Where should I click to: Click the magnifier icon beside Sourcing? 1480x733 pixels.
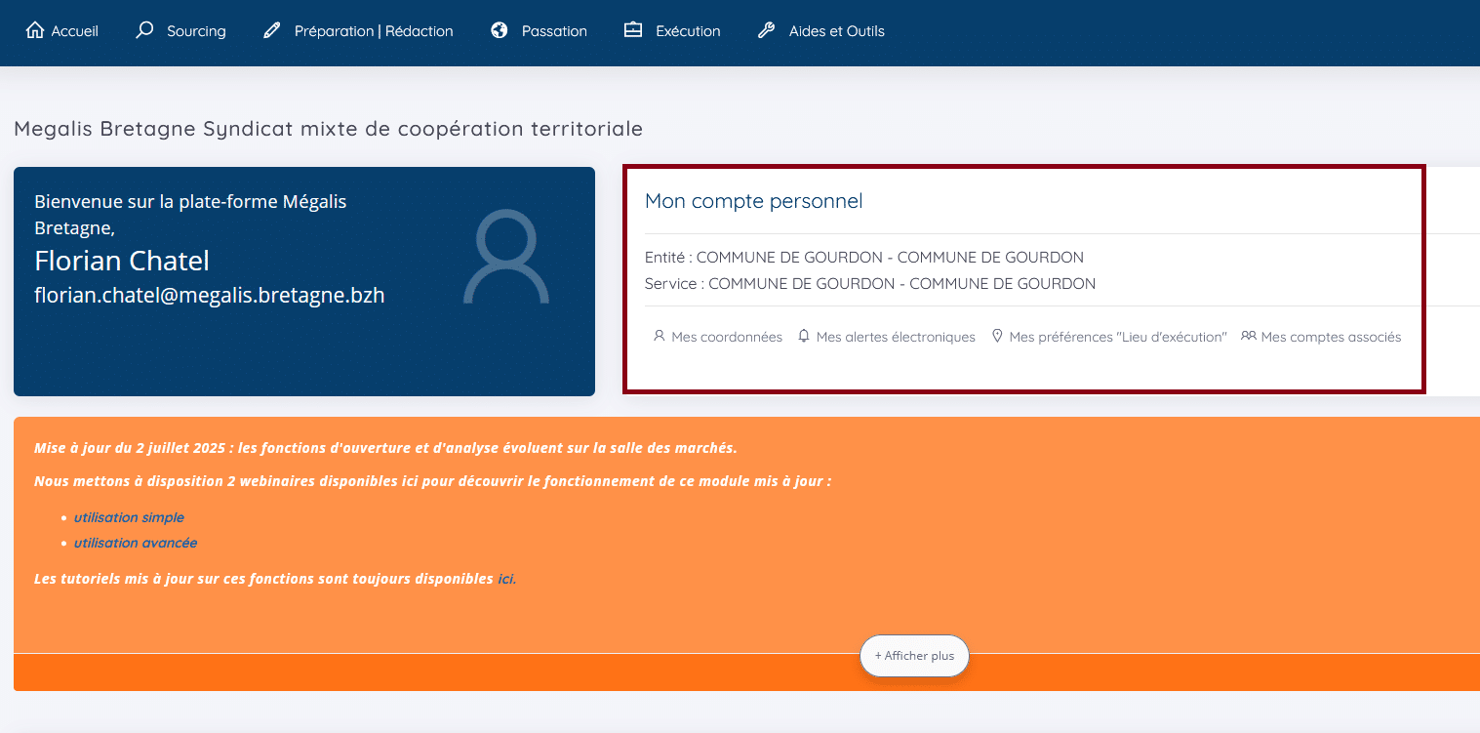[144, 30]
